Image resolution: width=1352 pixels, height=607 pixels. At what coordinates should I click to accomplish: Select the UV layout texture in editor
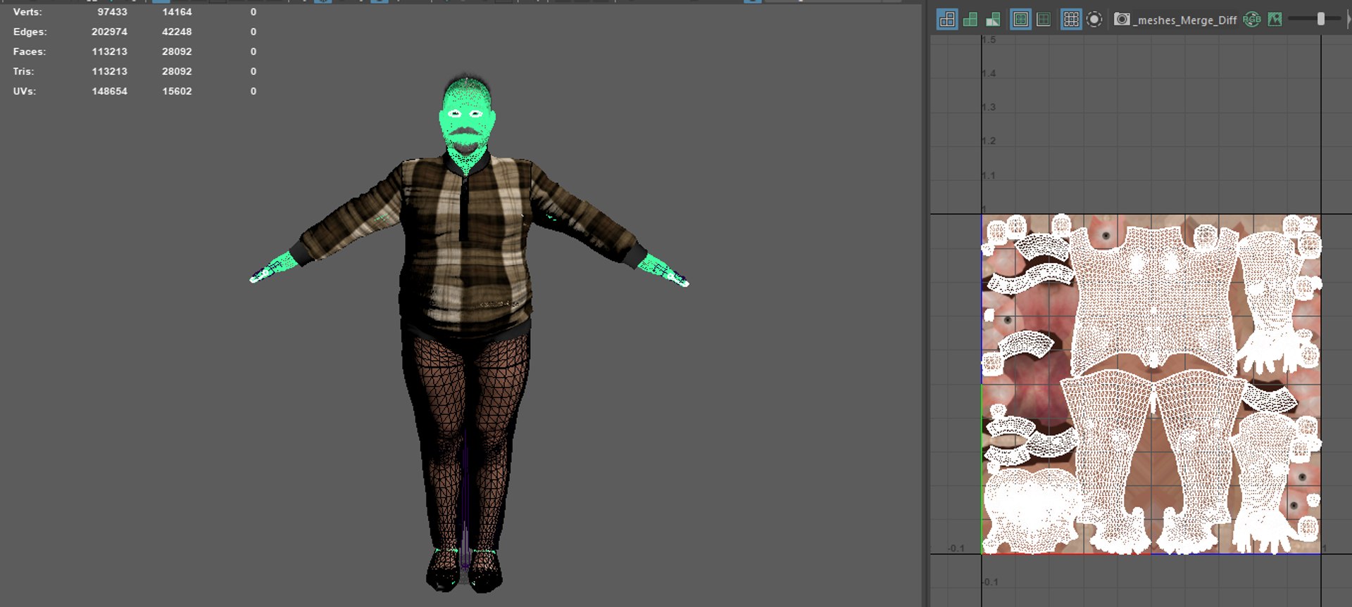[x=1151, y=384]
